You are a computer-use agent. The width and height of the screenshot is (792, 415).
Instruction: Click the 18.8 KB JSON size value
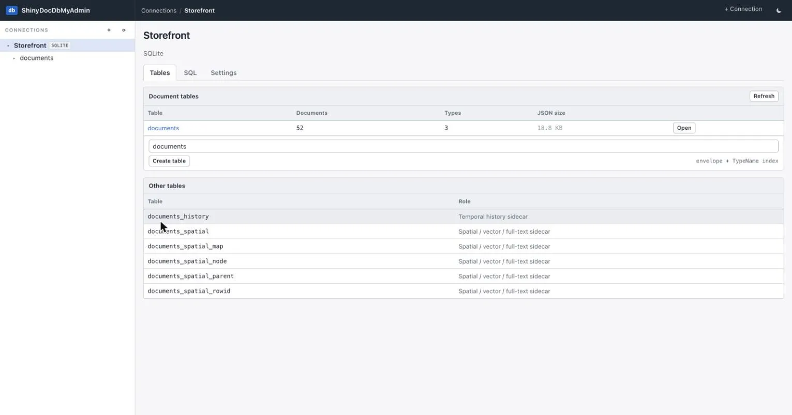click(549, 128)
